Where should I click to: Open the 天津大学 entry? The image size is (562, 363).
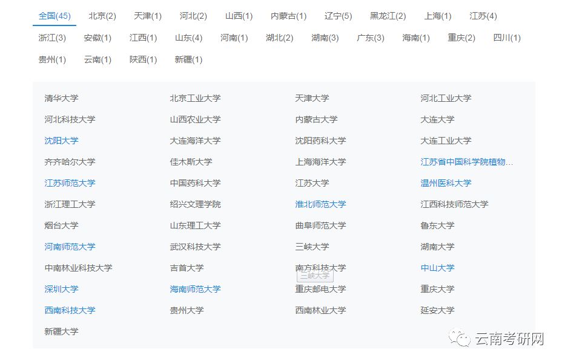tap(312, 98)
